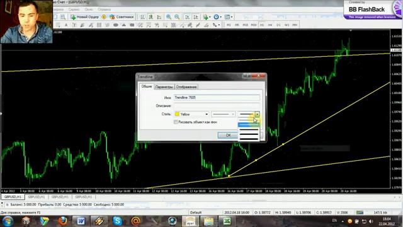This screenshot has height=227, width=403.
Task: Confirm Trendline dialog with OK
Action: pyautogui.click(x=228, y=135)
